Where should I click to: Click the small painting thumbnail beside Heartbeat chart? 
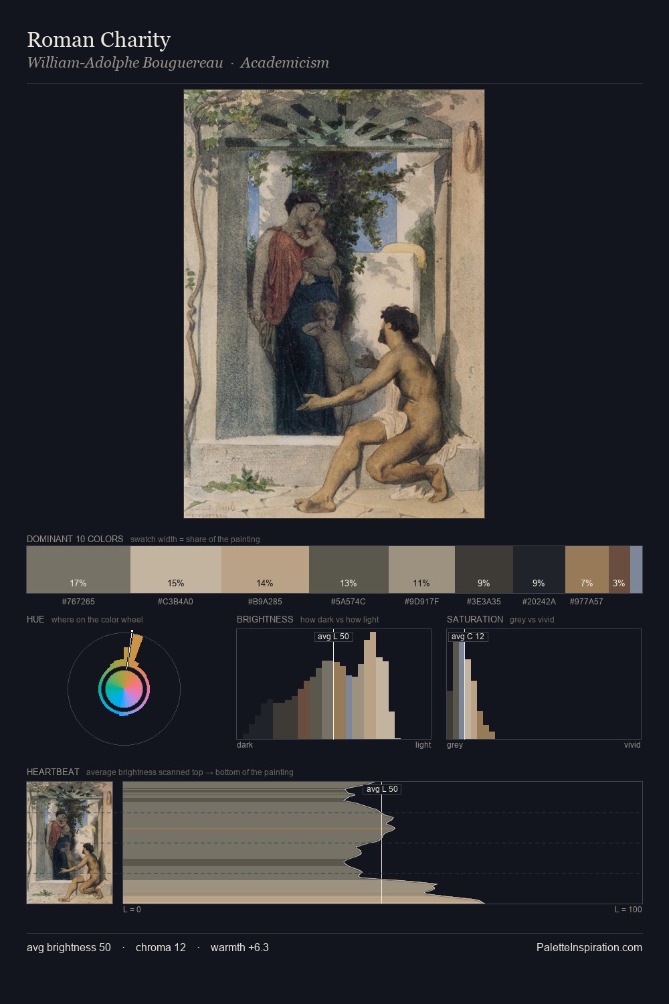70,843
